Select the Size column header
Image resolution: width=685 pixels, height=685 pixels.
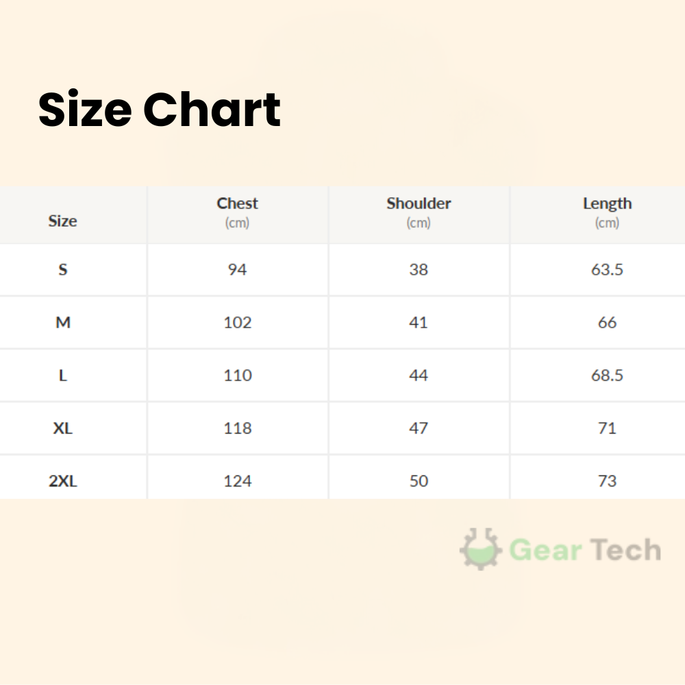click(62, 221)
